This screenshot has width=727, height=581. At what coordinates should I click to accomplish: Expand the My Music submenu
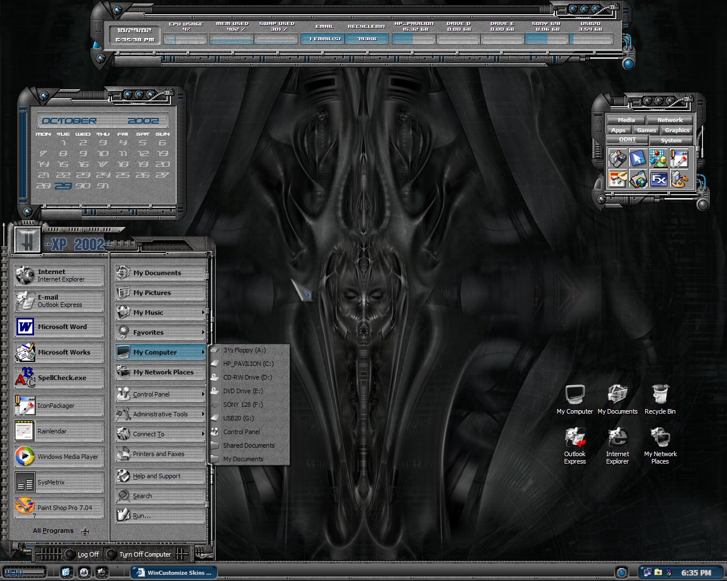[x=160, y=313]
